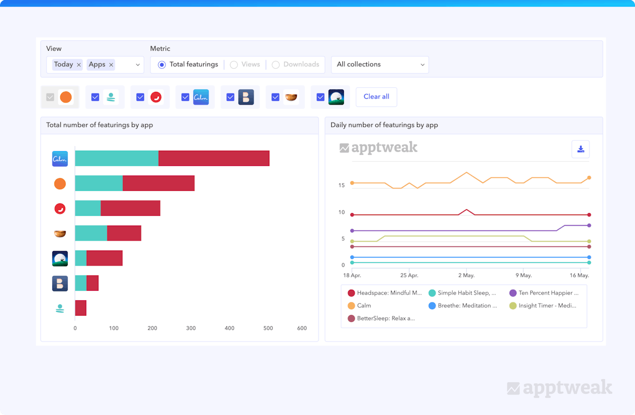Uncheck the Calm app filter checkbox
Viewport: 635px width, 415px height.
(x=185, y=97)
